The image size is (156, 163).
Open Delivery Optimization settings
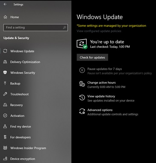pyautogui.click(x=25, y=62)
